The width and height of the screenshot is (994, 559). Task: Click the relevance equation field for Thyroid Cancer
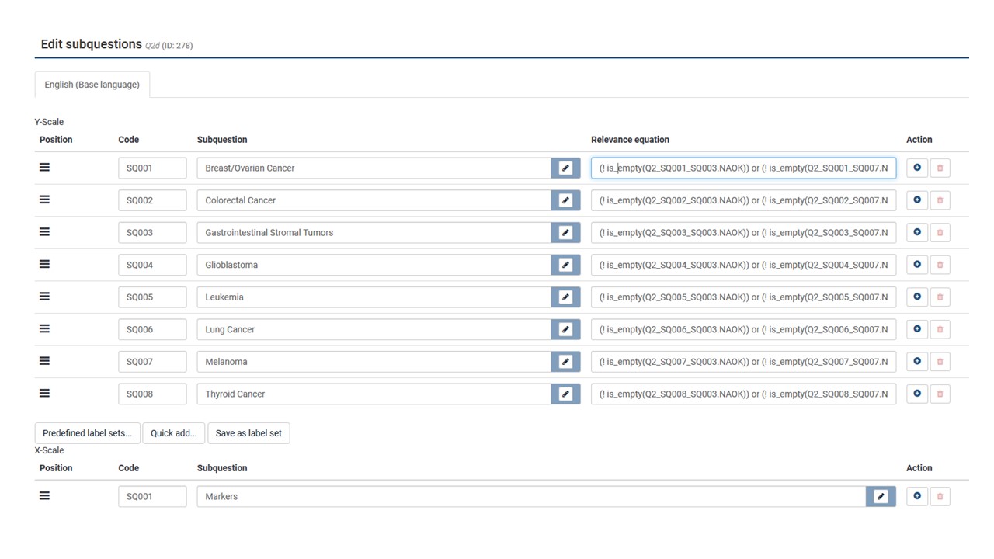743,394
